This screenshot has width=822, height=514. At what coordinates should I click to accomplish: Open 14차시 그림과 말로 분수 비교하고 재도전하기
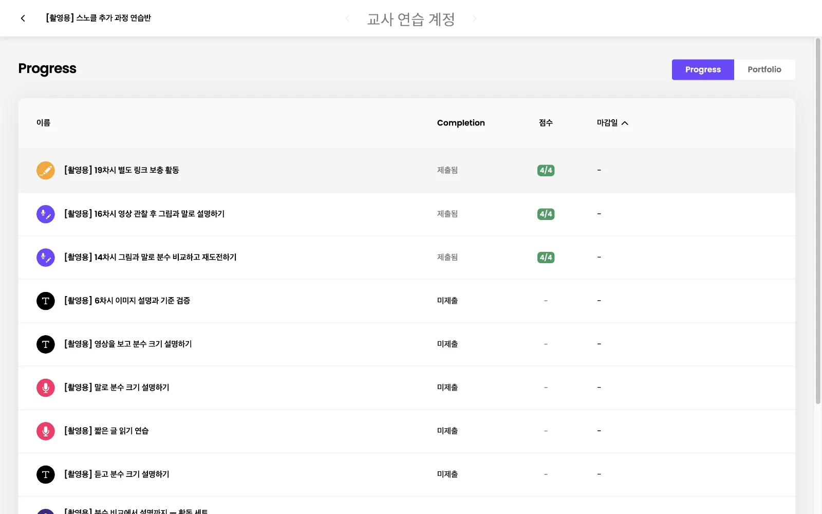pos(150,257)
